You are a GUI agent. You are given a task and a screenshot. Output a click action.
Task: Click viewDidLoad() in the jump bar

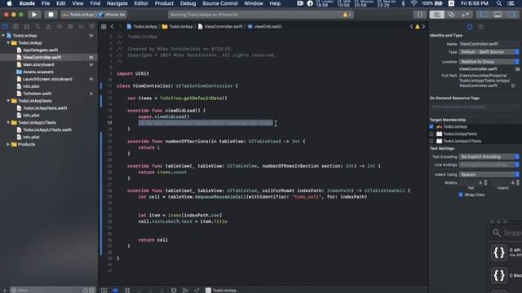(264, 27)
